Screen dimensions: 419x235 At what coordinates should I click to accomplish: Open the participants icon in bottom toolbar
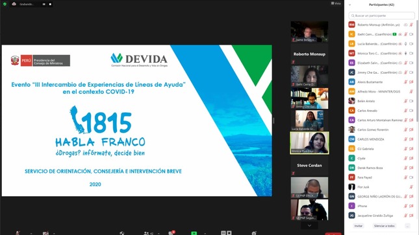pyautogui.click(x=146, y=234)
